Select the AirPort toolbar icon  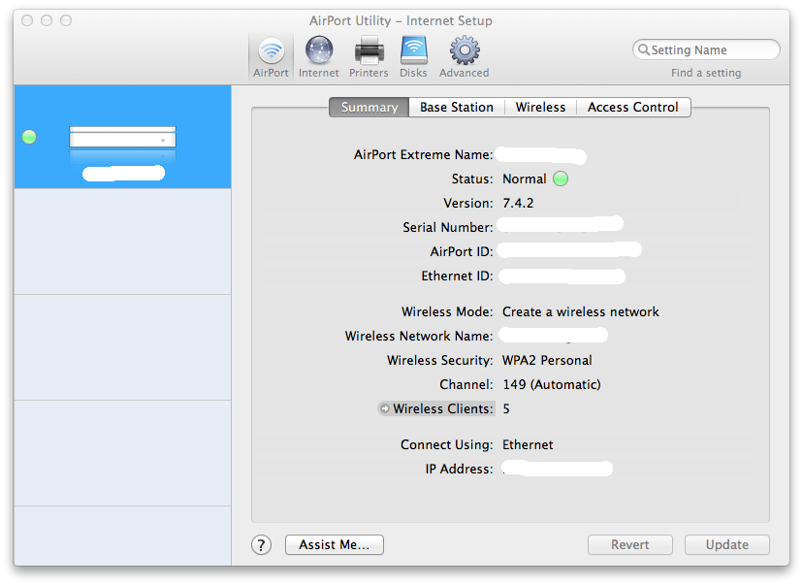click(x=271, y=56)
